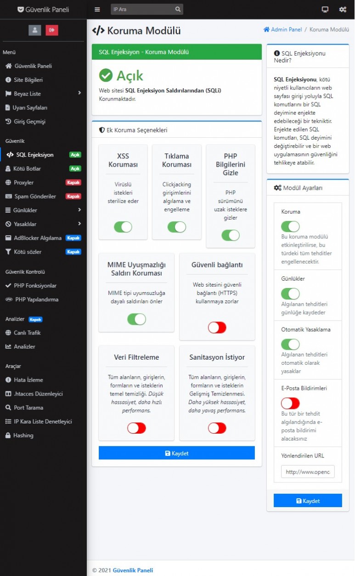Toggle the Koruma switch in Modül Ayarları
This screenshot has width=355, height=576.
[290, 226]
